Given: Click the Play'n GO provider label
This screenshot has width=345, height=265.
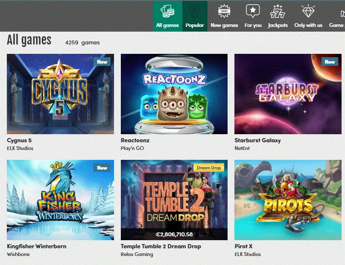Looking at the screenshot, I should tap(132, 148).
